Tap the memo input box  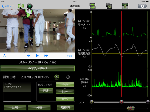tap(17, 92)
